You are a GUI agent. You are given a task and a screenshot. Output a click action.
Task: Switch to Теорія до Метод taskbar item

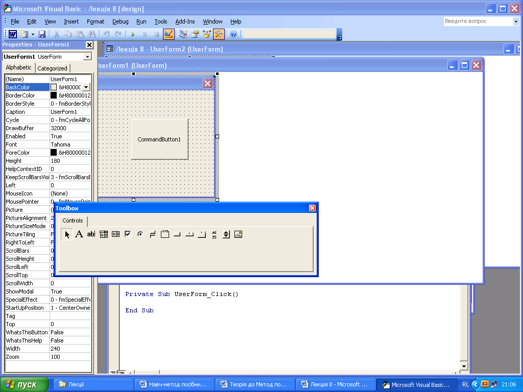255,384
